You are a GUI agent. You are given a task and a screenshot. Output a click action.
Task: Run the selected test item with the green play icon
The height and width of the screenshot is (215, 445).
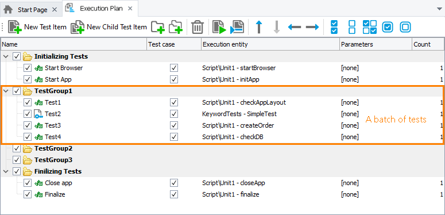pyautogui.click(x=219, y=27)
